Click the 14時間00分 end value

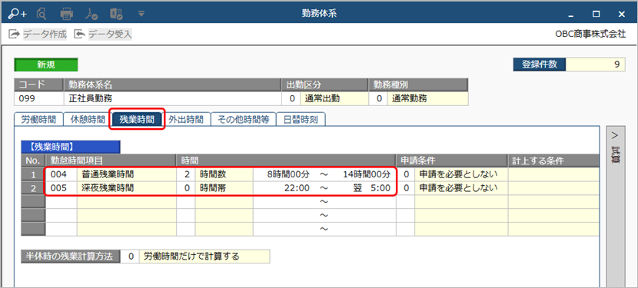pos(366,174)
